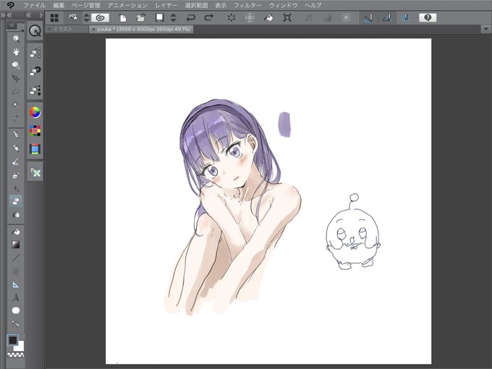Open the Sub Tool palette icon
The image size is (492, 369).
pos(35,53)
